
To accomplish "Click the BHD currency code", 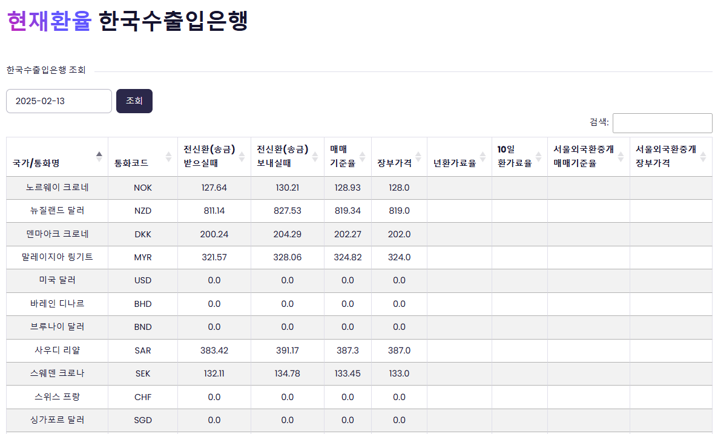I will click(143, 304).
